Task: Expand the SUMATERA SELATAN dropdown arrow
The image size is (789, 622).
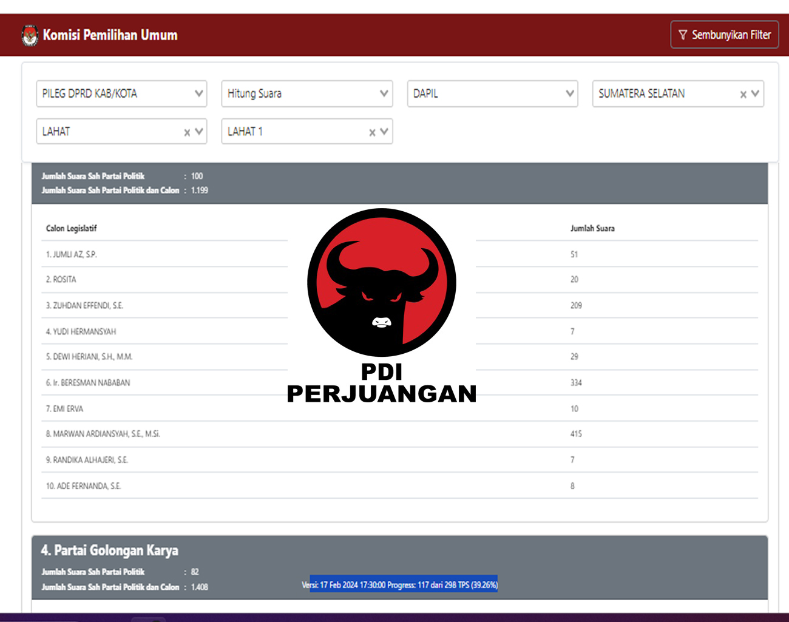Action: pyautogui.click(x=755, y=93)
